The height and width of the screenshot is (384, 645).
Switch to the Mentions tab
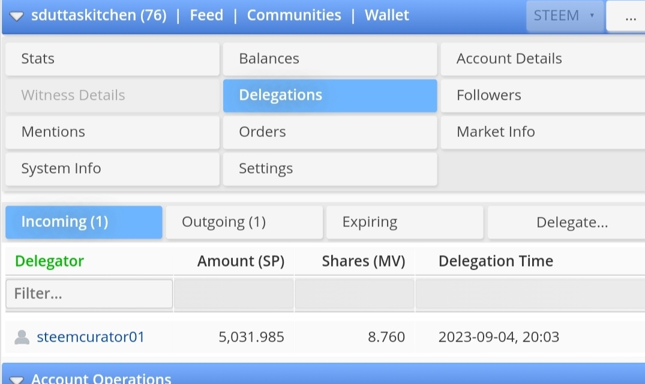click(x=112, y=132)
